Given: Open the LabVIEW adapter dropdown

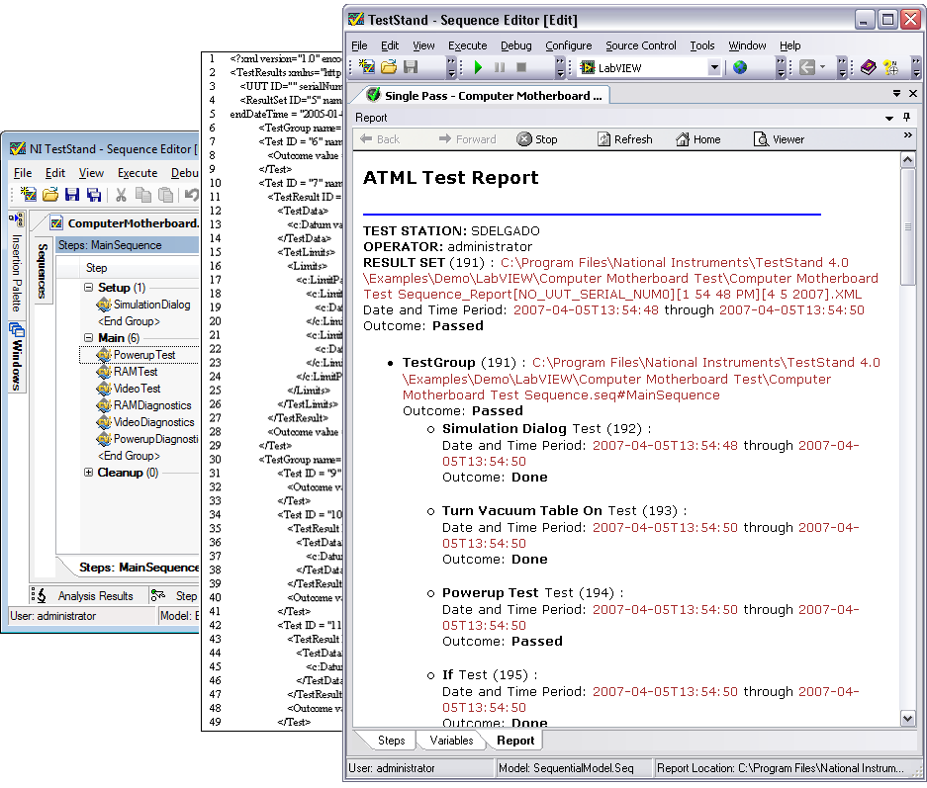Looking at the screenshot, I should [714, 68].
